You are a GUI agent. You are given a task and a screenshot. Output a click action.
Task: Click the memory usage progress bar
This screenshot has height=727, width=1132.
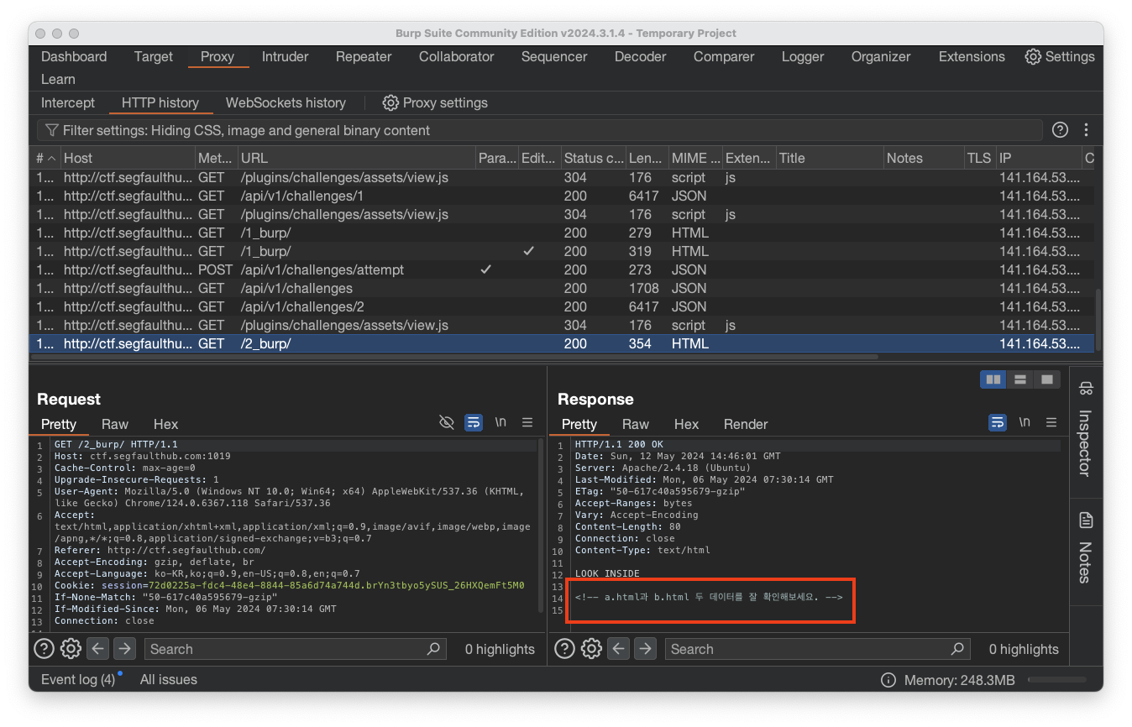click(x=1056, y=680)
